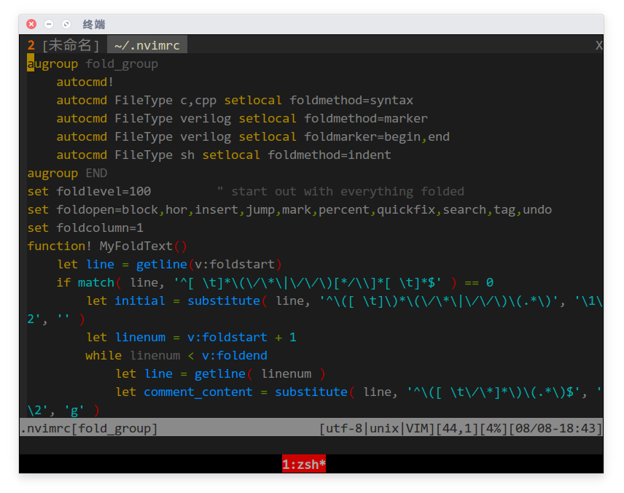Click 'getline( linenum )' text
This screenshot has width=624, height=493.
(260, 374)
